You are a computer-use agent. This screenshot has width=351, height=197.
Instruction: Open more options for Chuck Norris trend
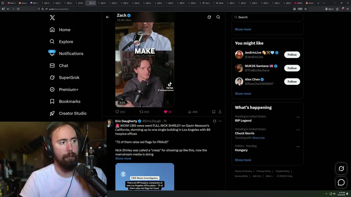(298, 130)
